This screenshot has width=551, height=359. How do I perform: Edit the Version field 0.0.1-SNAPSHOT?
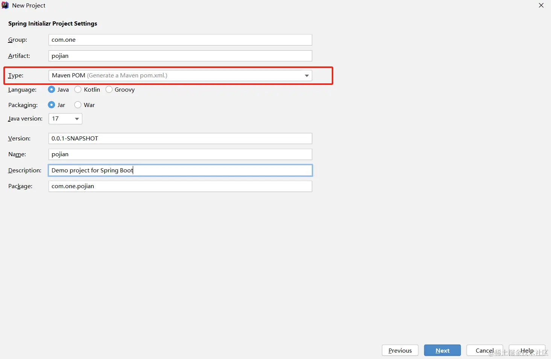tap(180, 139)
